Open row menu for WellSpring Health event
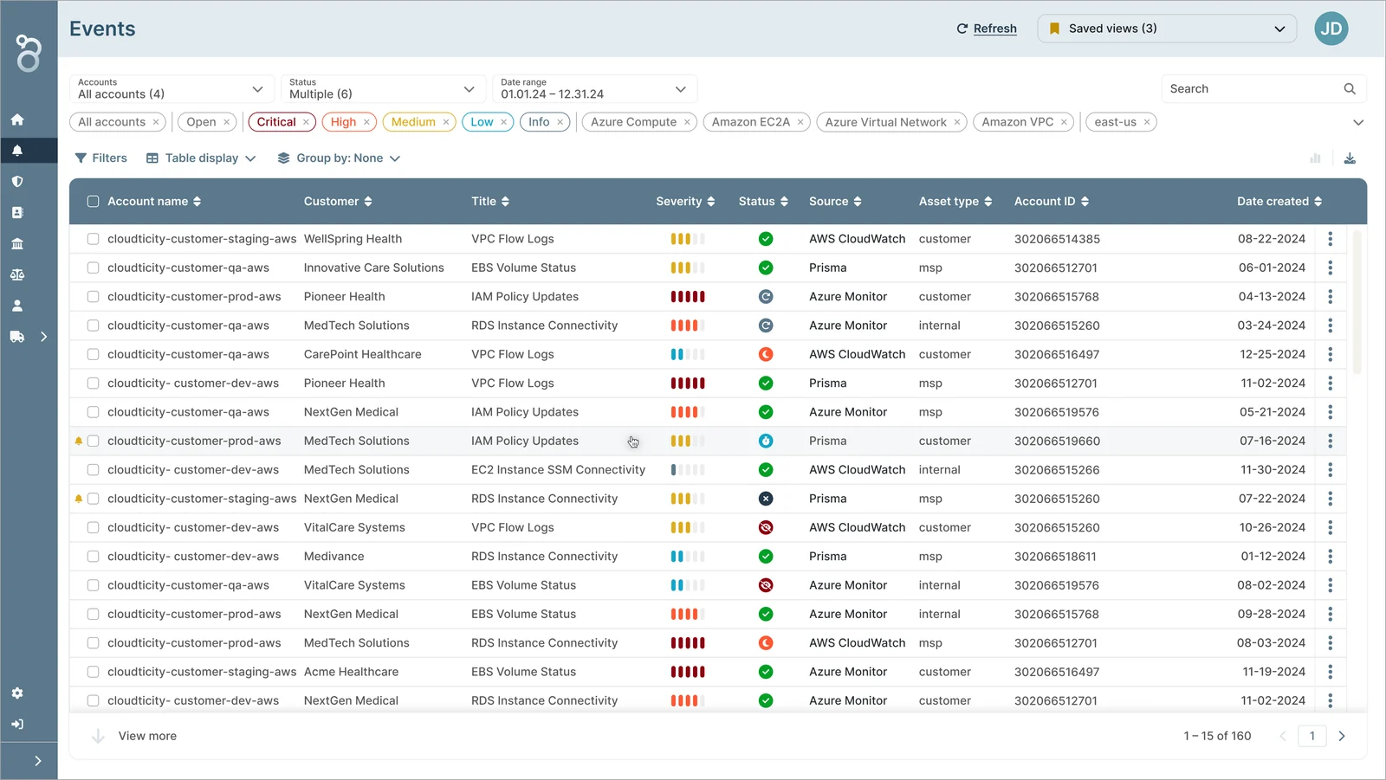The image size is (1386, 780). pyautogui.click(x=1331, y=239)
